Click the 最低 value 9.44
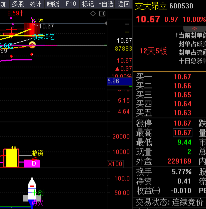The width and height of the screenshot is (206, 209). [184, 142]
